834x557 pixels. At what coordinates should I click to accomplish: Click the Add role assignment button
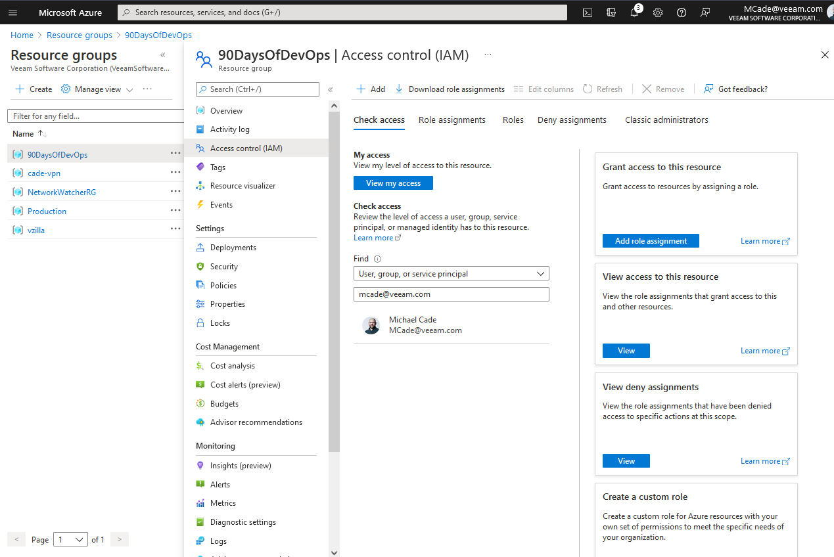651,241
